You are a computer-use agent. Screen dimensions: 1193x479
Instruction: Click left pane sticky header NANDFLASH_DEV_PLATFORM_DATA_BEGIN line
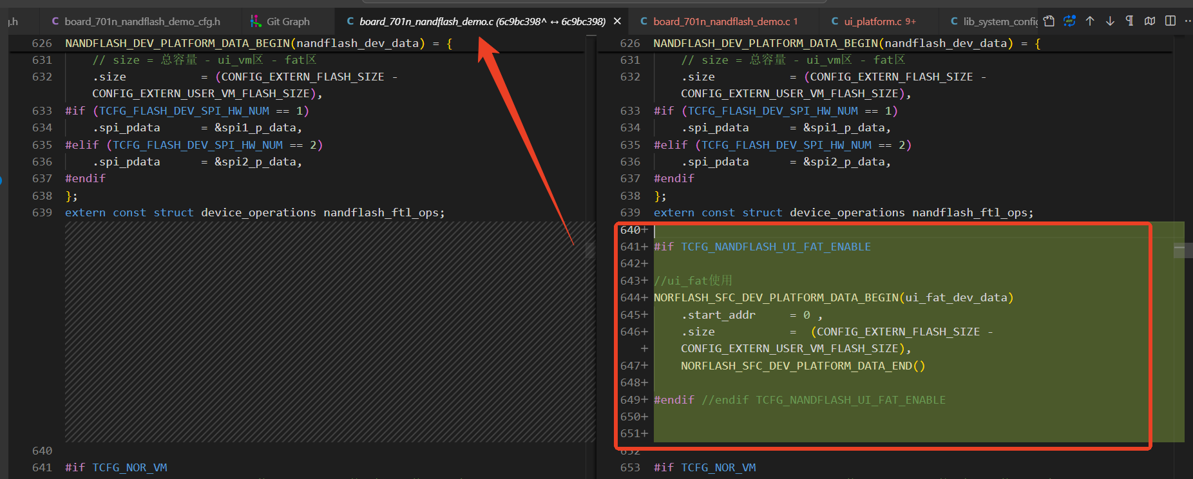click(258, 43)
